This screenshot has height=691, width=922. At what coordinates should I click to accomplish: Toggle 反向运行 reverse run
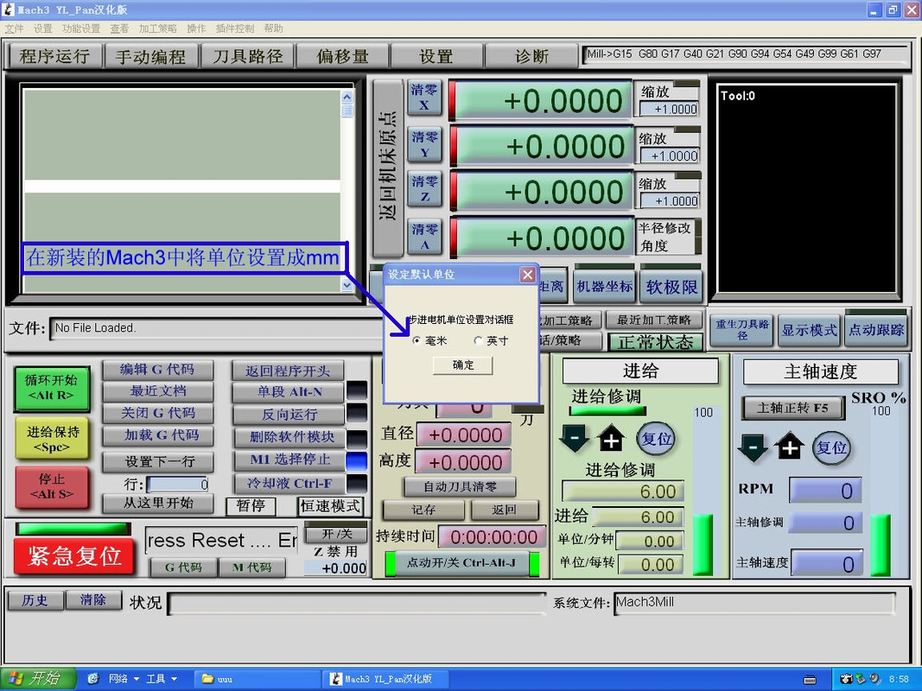click(288, 415)
